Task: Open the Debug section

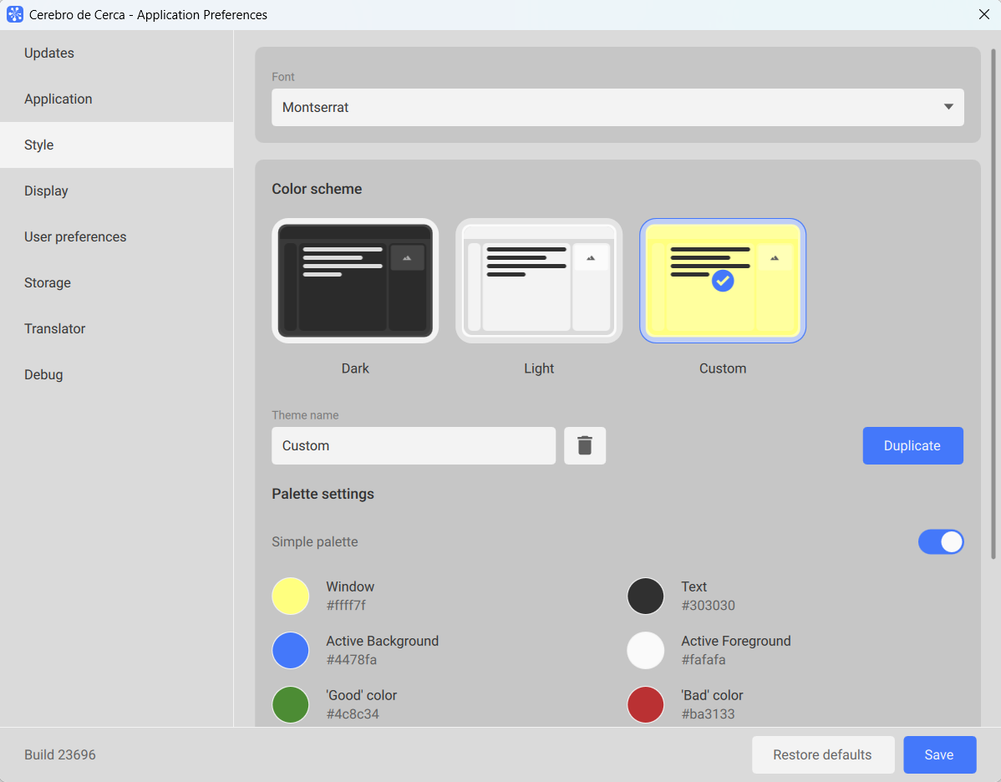Action: pos(43,375)
